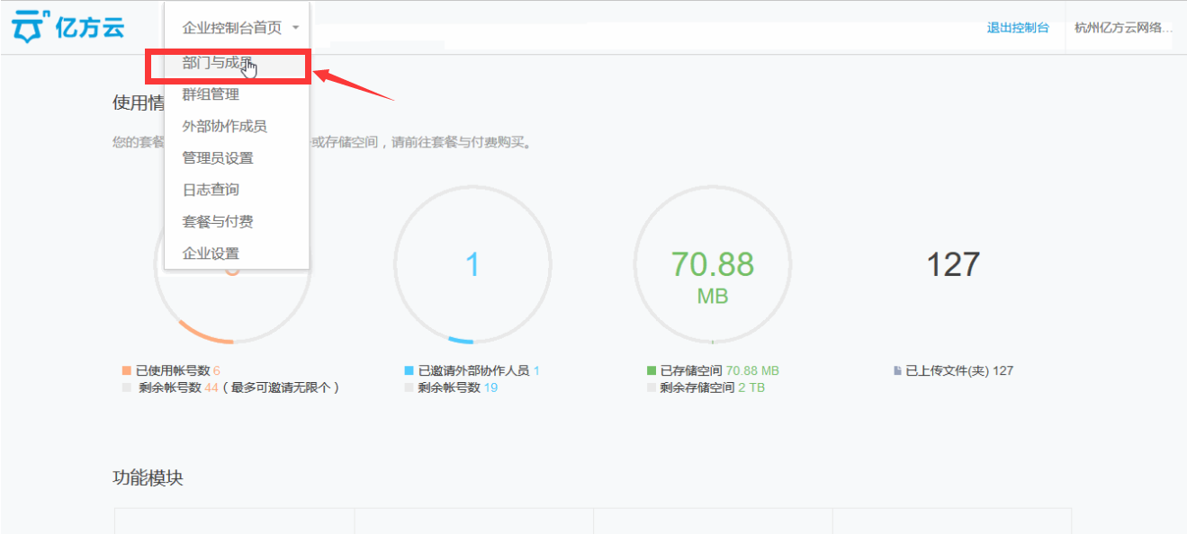Open the 杭州亿方云网络 account menu
The image size is (1187, 534).
click(x=1123, y=28)
